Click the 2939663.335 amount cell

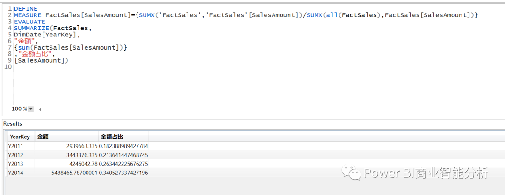(82, 146)
